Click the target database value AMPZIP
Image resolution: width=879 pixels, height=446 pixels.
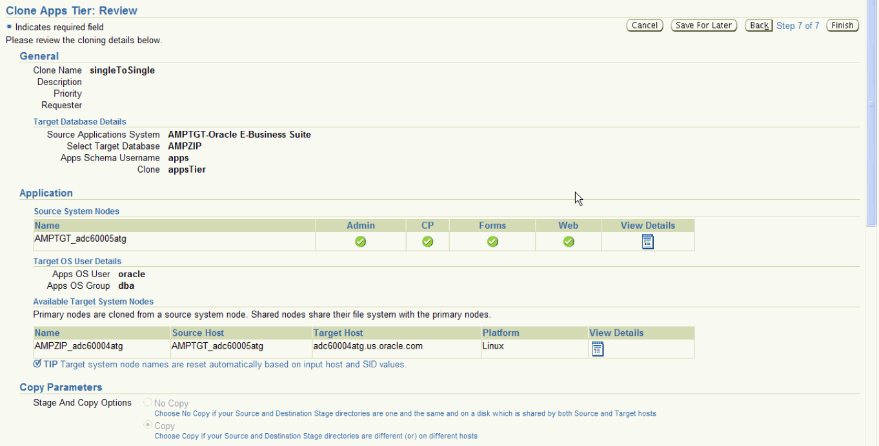185,146
